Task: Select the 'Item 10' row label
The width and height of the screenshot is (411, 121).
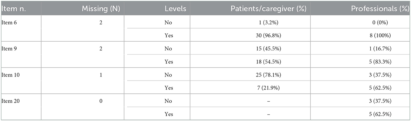Action: click(11, 75)
